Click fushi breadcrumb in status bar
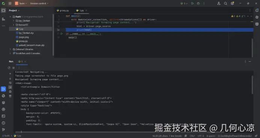Viewport: 260px width, 138px height. pyautogui.click(x=6, y=136)
